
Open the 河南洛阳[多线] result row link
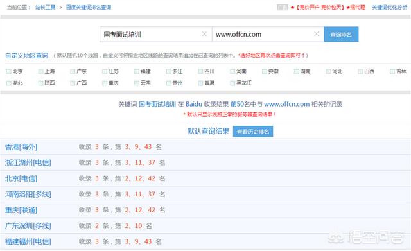tap(28, 194)
